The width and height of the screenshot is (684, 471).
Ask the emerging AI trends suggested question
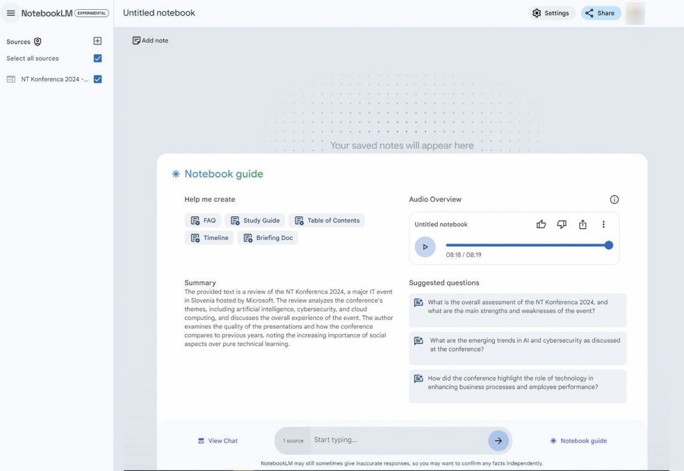[518, 348]
